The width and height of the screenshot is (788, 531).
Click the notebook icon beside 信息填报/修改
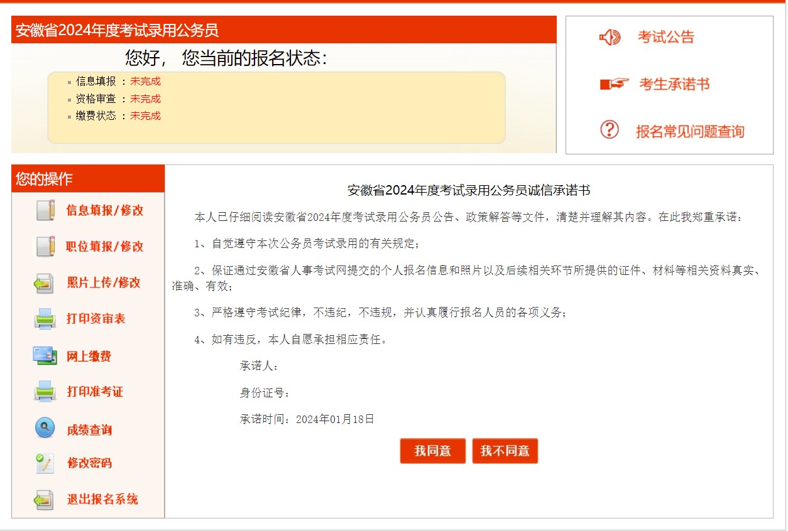[x=45, y=210]
